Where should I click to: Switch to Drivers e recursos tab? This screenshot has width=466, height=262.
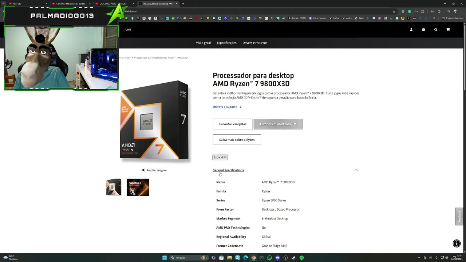[x=255, y=43]
